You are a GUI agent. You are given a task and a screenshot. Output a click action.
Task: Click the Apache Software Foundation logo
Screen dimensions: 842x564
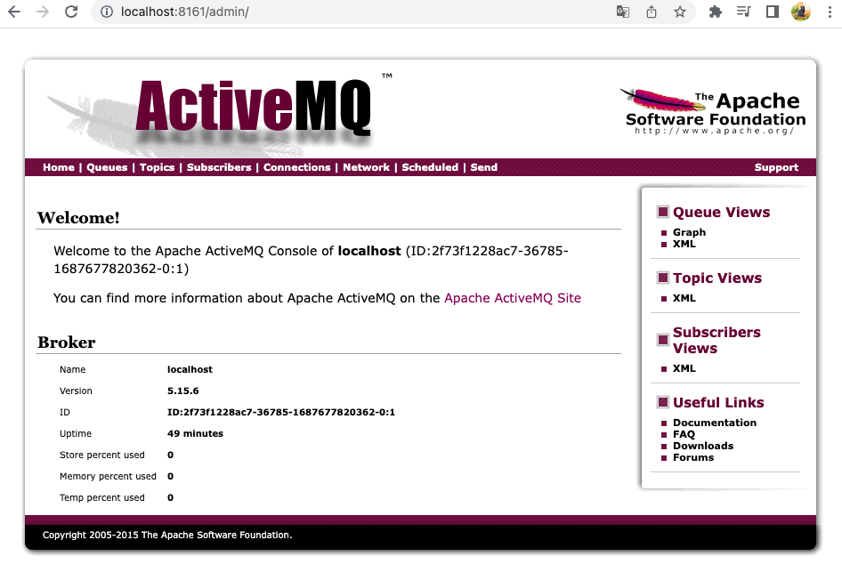click(x=715, y=111)
